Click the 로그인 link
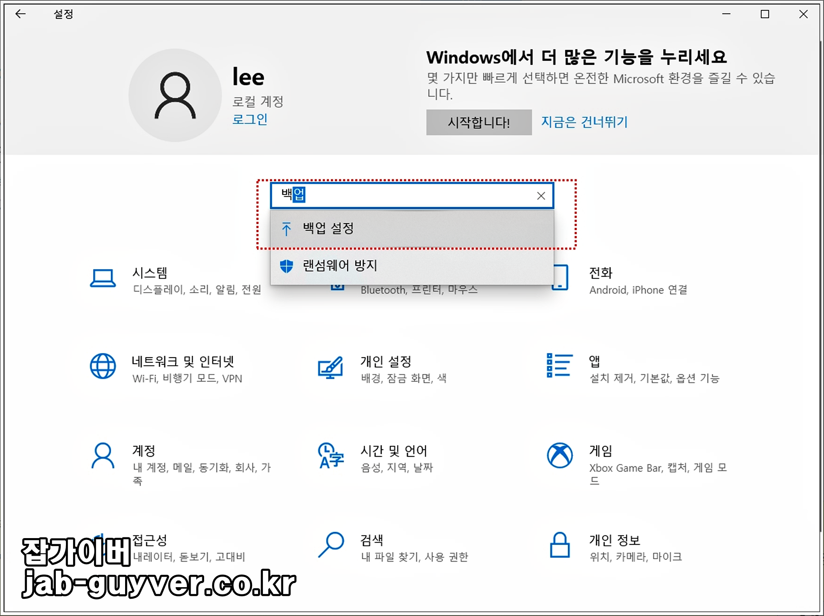The image size is (824, 616). point(249,119)
